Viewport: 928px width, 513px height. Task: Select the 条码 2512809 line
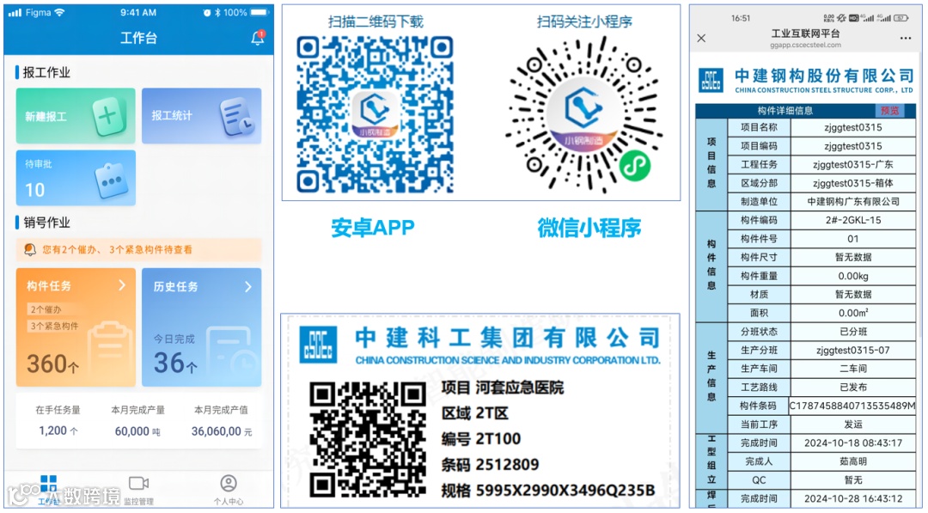(x=490, y=465)
